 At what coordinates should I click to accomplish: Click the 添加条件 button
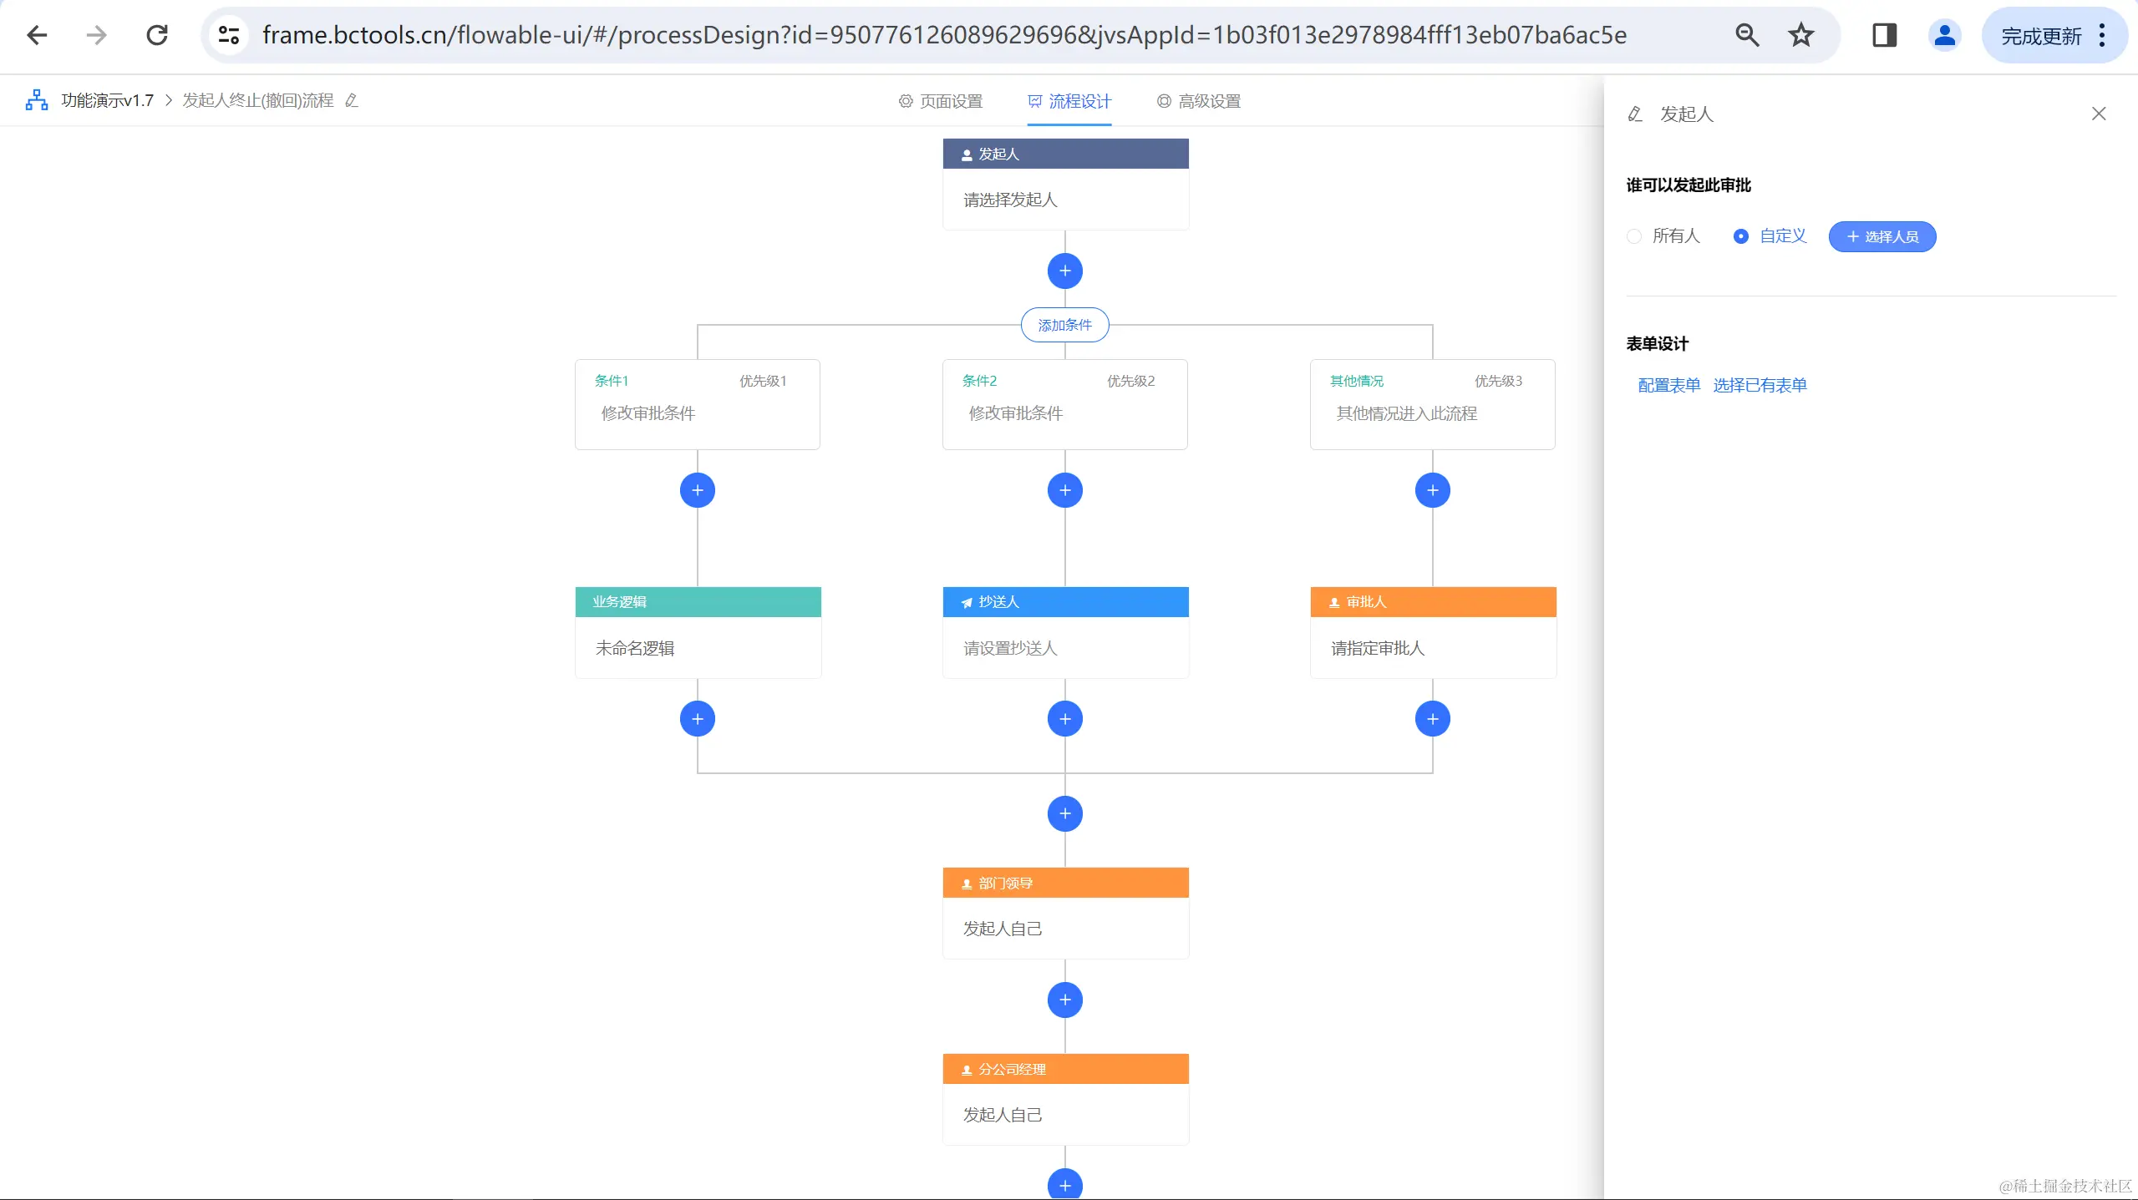coord(1064,325)
